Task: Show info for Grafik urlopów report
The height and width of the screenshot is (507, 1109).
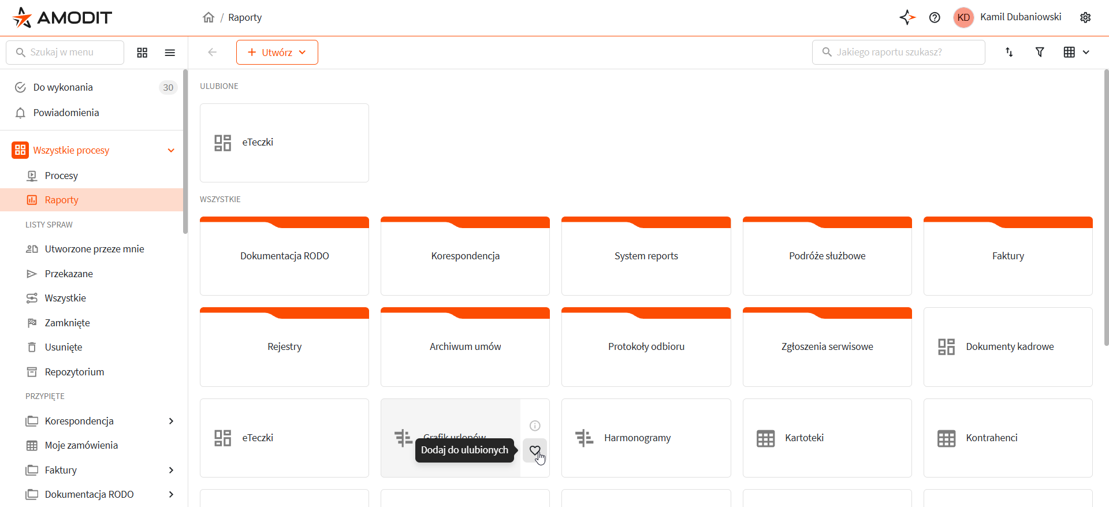Action: coord(535,426)
